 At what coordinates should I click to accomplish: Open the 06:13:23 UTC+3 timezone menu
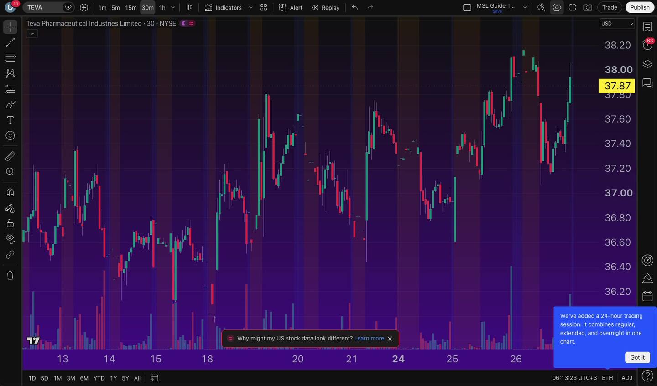tap(574, 378)
